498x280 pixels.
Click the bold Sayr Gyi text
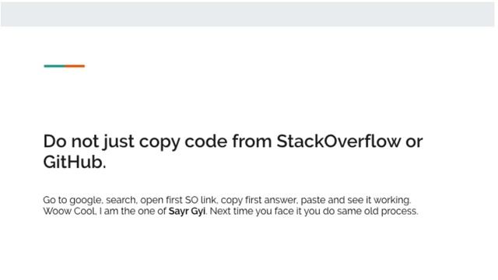tap(187, 211)
